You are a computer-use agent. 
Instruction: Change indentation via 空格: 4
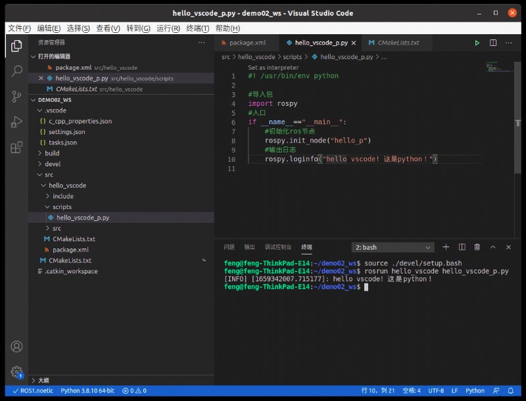click(412, 390)
